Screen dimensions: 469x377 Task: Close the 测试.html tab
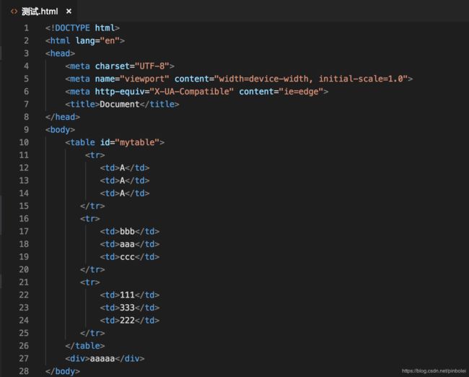click(69, 12)
